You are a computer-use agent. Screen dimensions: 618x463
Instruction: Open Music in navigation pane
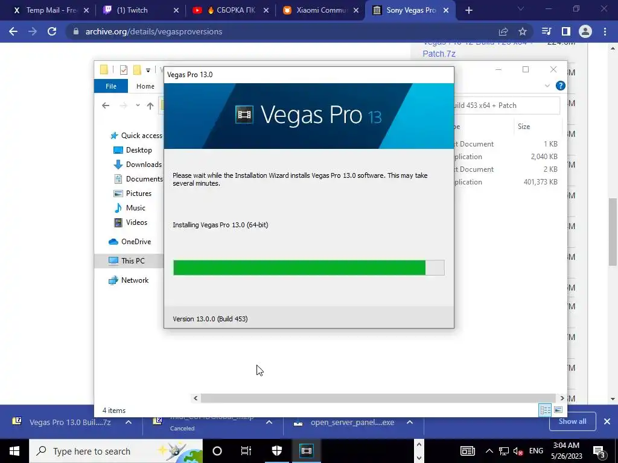pyautogui.click(x=130, y=208)
